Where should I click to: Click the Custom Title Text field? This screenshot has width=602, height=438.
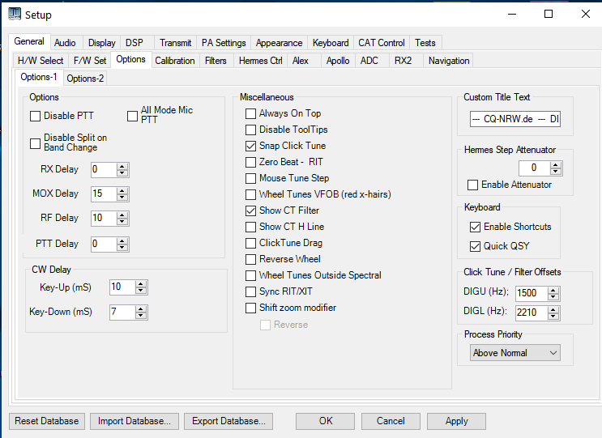[x=514, y=119]
